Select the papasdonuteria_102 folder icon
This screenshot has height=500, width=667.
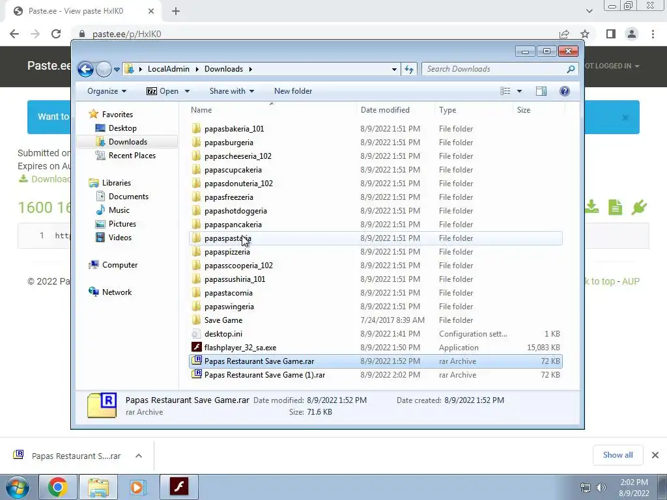pyautogui.click(x=196, y=183)
